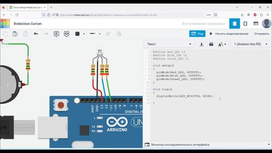Screen dimensions: 272x153
Task: Toggle the Код code panel button
Action: [x=197, y=34]
